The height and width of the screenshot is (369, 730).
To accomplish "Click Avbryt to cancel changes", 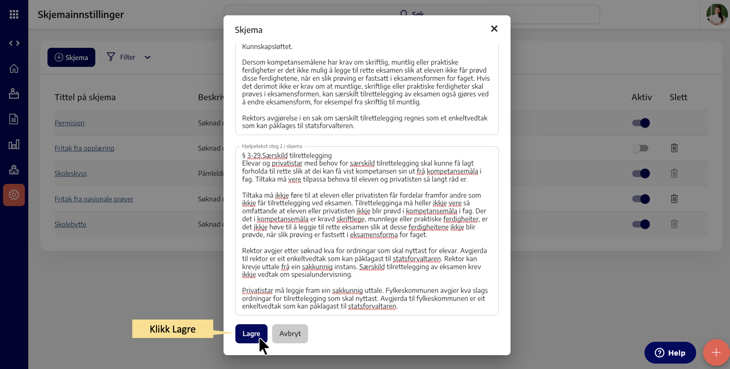I will pos(290,334).
